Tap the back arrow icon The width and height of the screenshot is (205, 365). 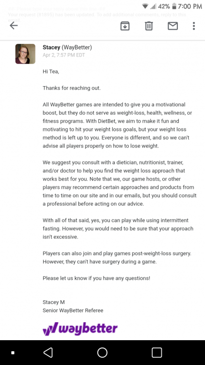pos(14,26)
